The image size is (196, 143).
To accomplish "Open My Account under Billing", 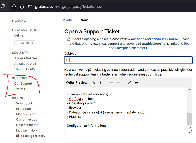I will [23, 104].
